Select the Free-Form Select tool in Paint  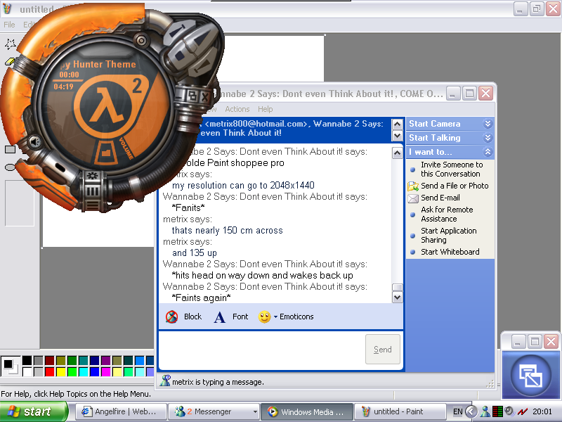click(10, 44)
